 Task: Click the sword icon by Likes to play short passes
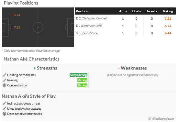(4, 109)
